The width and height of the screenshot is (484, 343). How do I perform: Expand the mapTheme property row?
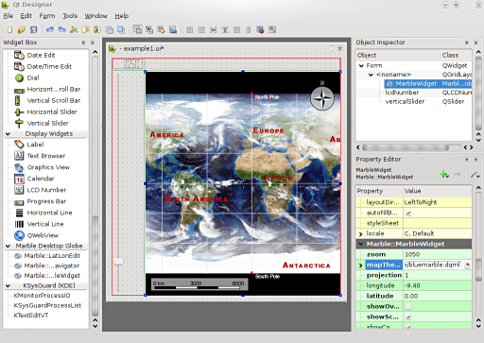pyautogui.click(x=361, y=266)
